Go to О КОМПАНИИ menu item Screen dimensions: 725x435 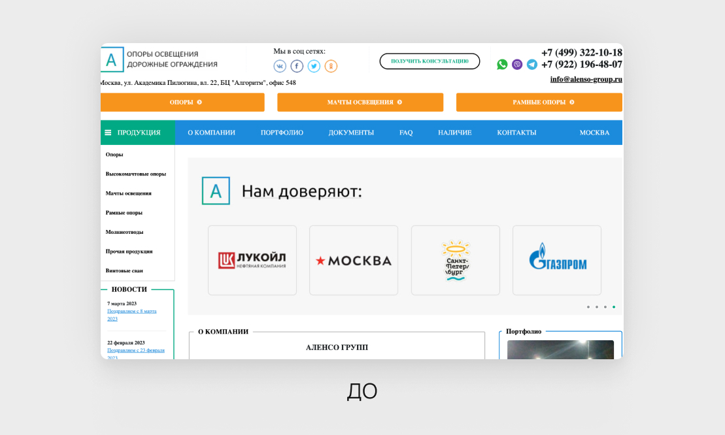tap(211, 133)
